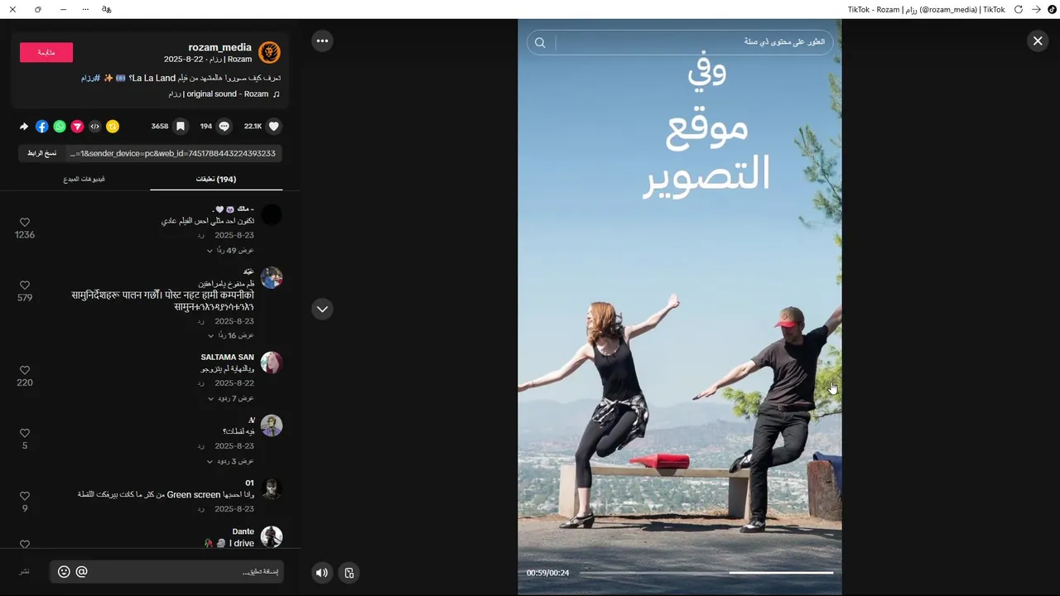Click the 00:59/00:24 time display
This screenshot has width=1060, height=596.
pyautogui.click(x=548, y=573)
